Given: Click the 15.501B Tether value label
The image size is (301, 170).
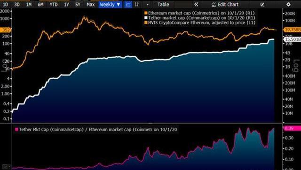Looking at the screenshot, I should 292,39.
